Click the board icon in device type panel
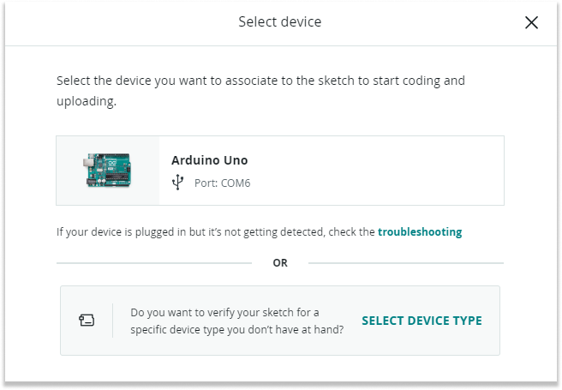 (x=87, y=321)
